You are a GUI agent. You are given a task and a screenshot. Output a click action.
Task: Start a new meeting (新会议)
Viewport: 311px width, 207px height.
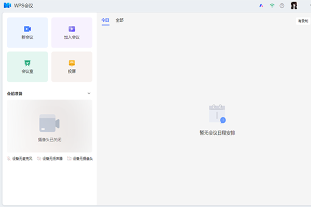coord(27,32)
